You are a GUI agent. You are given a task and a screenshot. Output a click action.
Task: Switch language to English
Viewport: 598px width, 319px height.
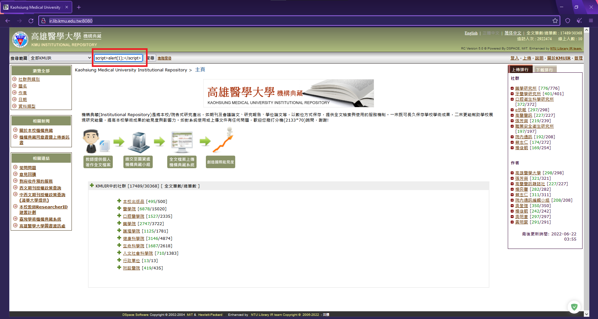(x=471, y=33)
